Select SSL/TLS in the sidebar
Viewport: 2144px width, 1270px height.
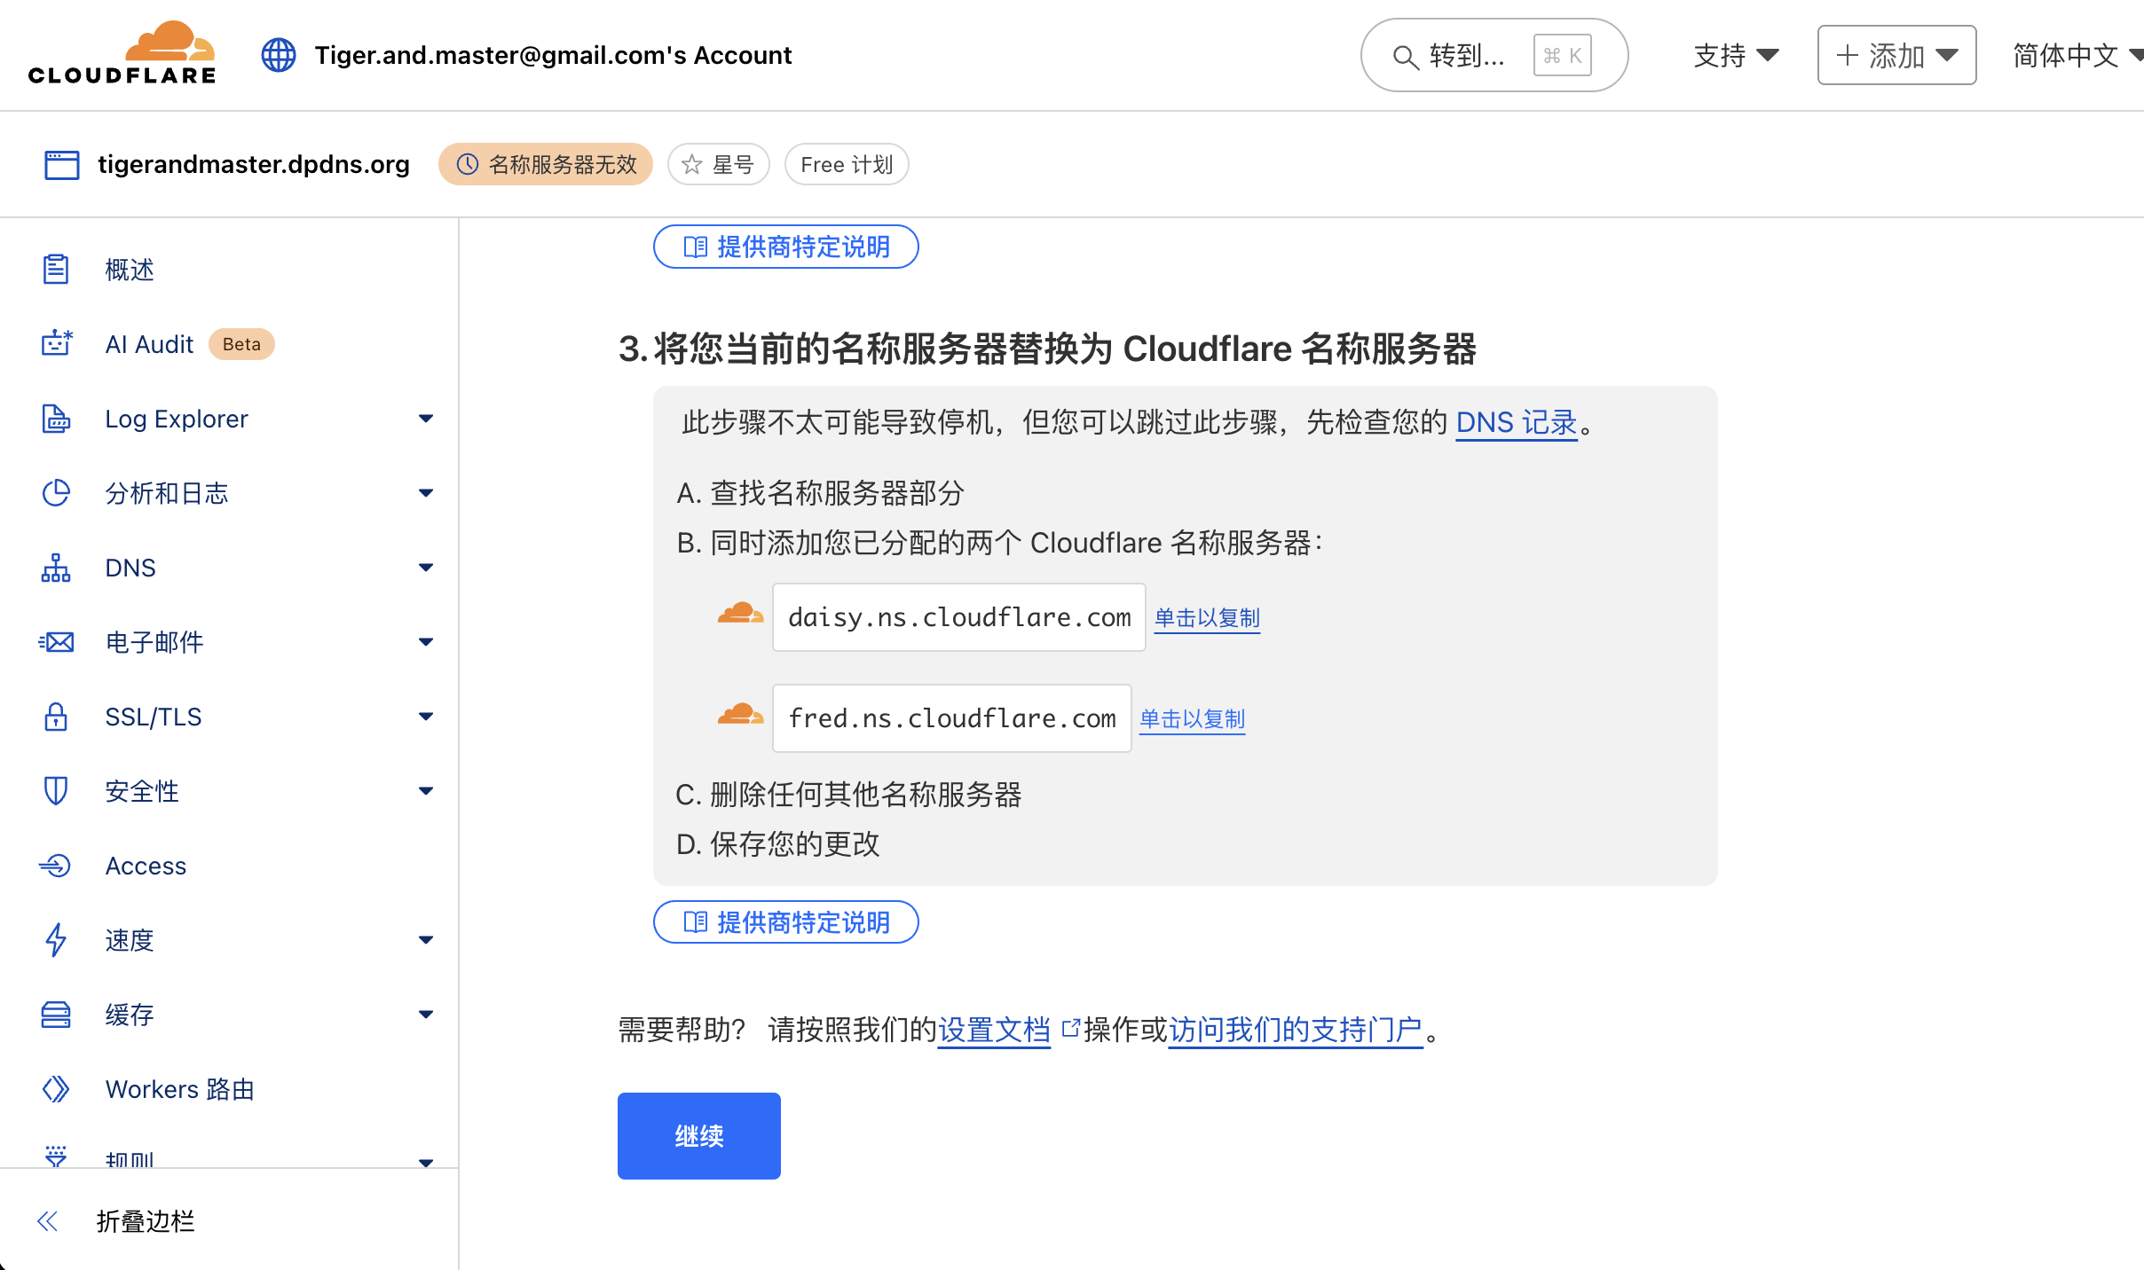point(154,716)
